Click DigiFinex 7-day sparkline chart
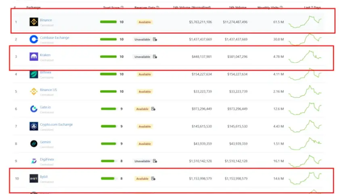Screen dimensions: 339x194 305,161
